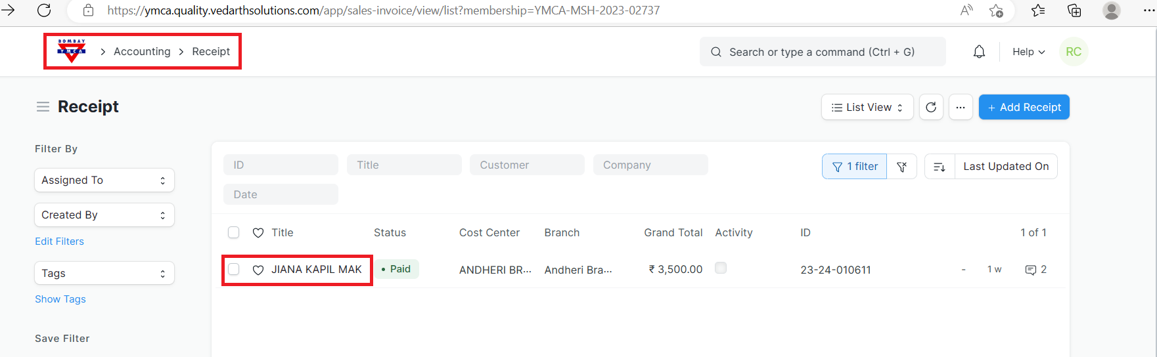The height and width of the screenshot is (357, 1157).
Task: Click the Bombay YMCA logo icon
Action: tap(72, 51)
